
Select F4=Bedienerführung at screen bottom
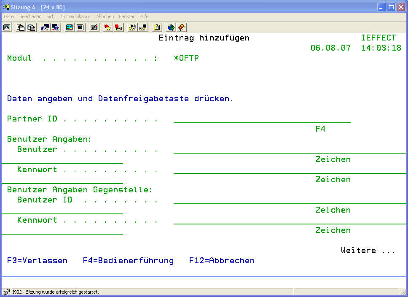point(128,261)
